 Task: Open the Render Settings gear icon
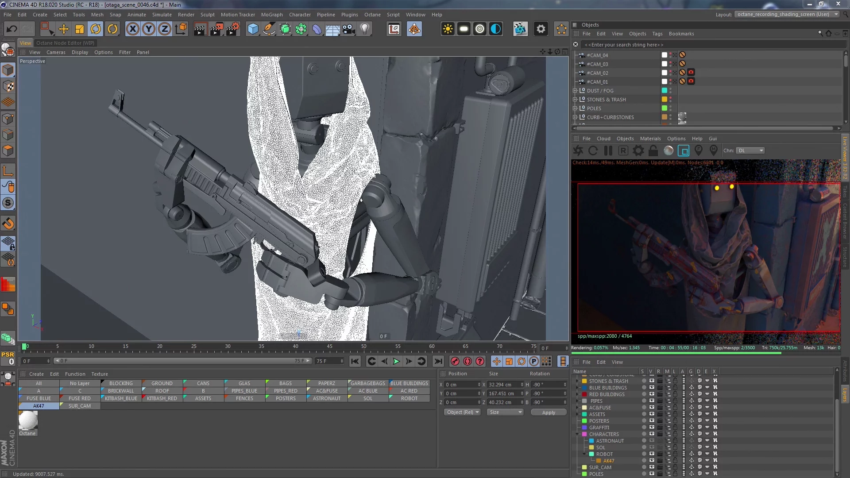click(x=541, y=29)
